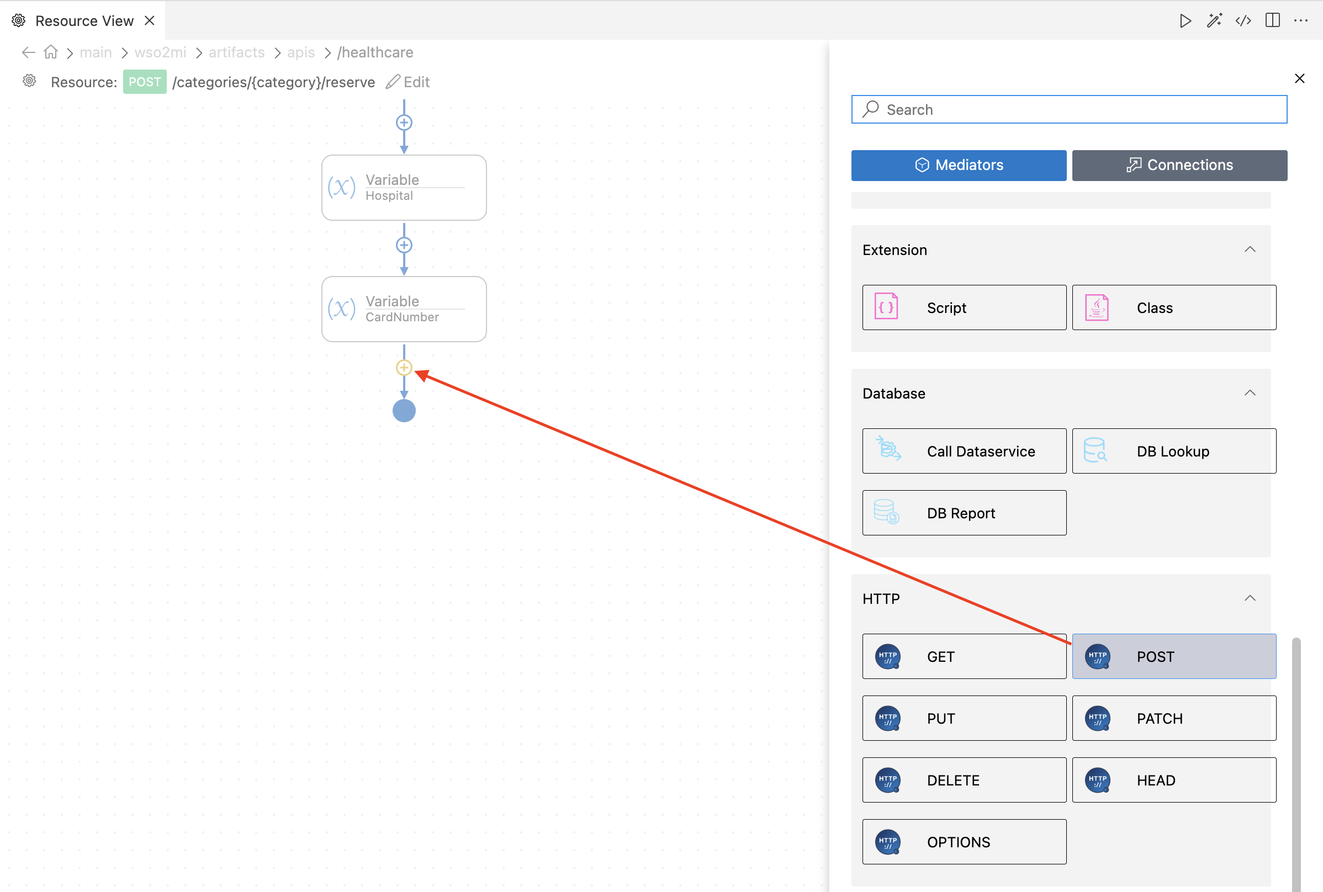Run the integration using the play icon
Screen dimensions: 1323x892
click(x=1186, y=20)
